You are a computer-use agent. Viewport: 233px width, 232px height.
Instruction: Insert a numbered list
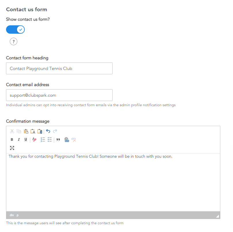pos(43,140)
